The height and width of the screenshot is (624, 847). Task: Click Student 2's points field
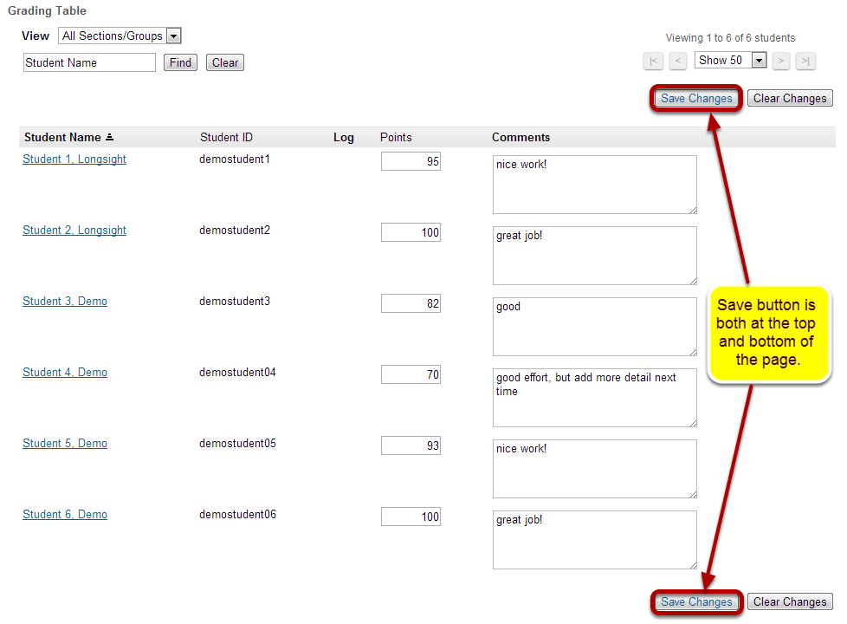[411, 232]
